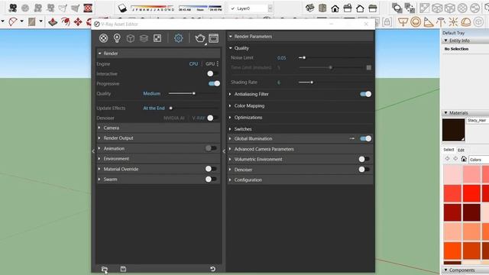Click the home icon in Materials tray
Viewport: 489px width, 275px height.
tap(464, 159)
